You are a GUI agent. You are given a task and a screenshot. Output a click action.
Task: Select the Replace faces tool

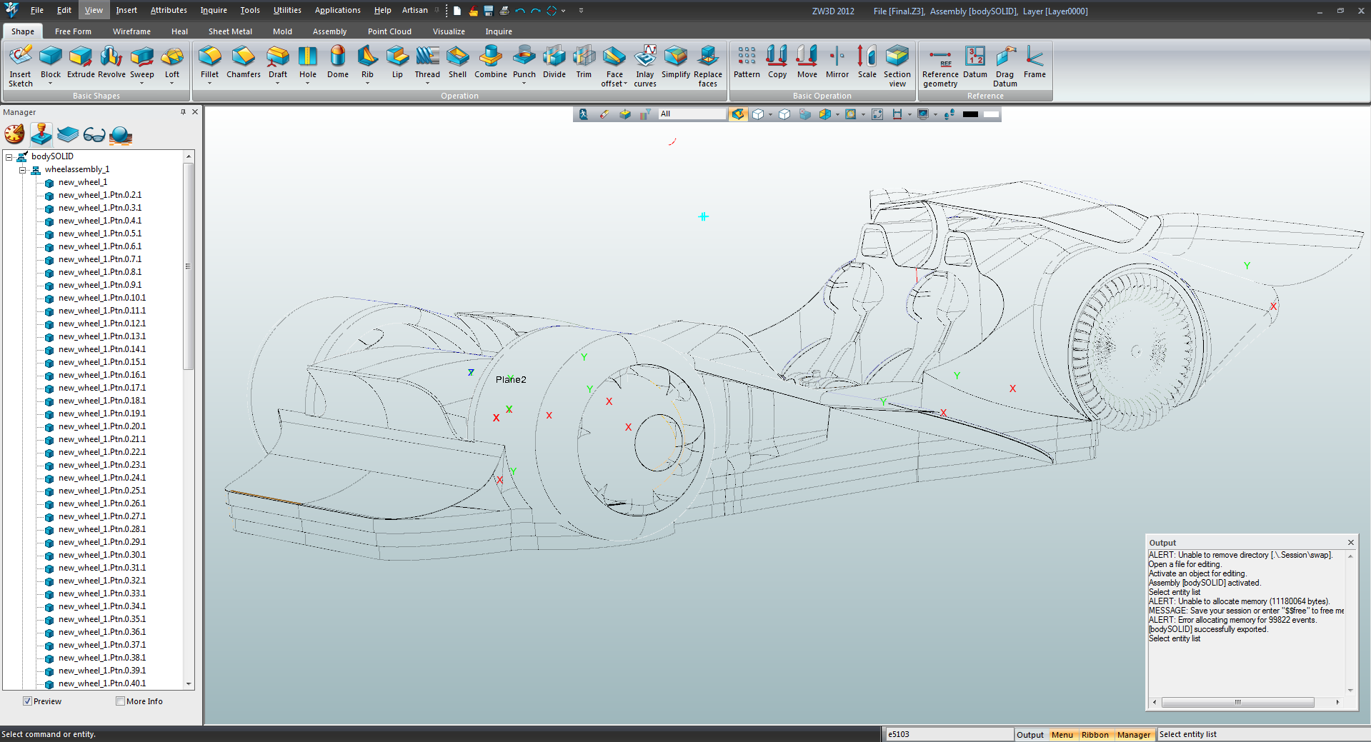[x=708, y=66]
